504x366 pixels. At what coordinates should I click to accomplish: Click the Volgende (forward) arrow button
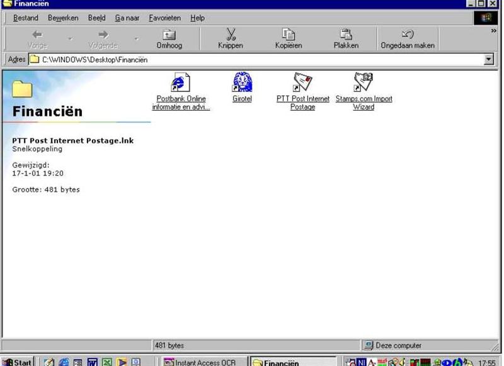(x=103, y=39)
